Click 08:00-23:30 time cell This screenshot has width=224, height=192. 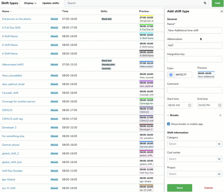pyautogui.click(x=70, y=128)
